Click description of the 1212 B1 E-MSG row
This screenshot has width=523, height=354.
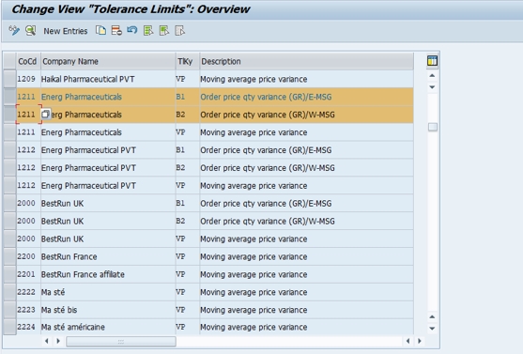click(x=266, y=150)
